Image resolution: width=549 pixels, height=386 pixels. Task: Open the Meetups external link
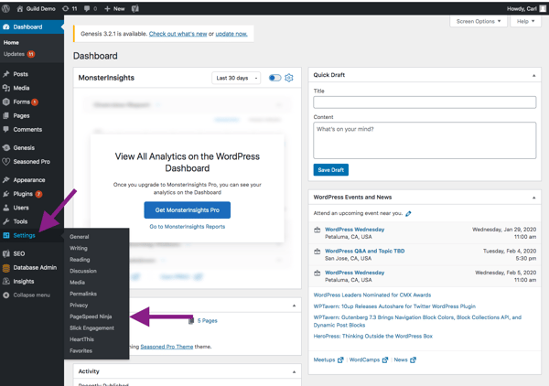tap(328, 359)
